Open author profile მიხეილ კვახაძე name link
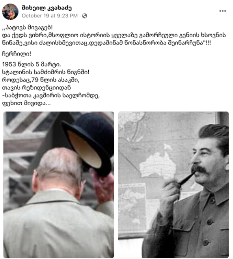The height and width of the screenshot is (259, 233). tap(47, 7)
